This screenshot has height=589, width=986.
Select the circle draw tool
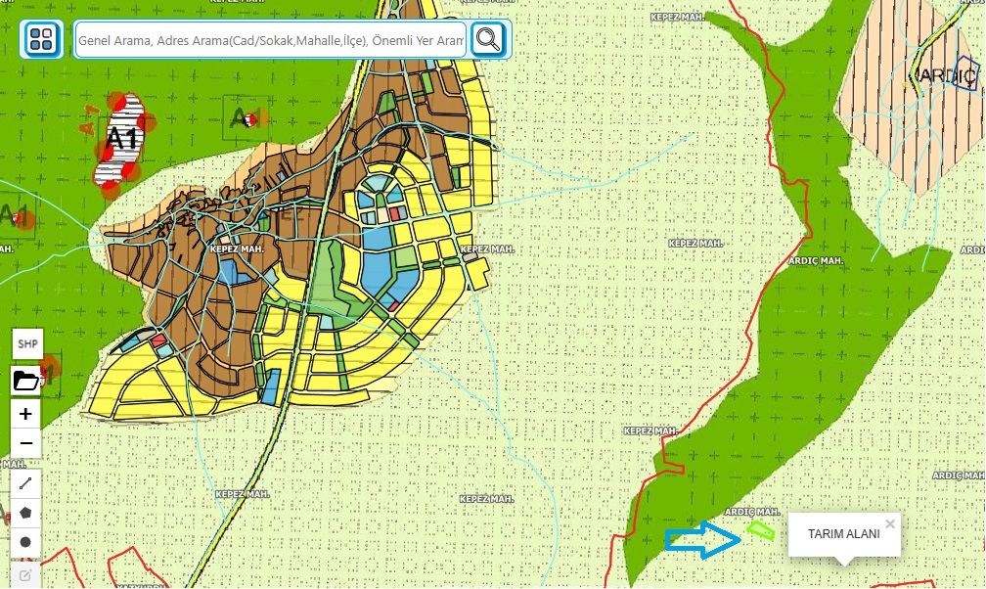coord(25,542)
